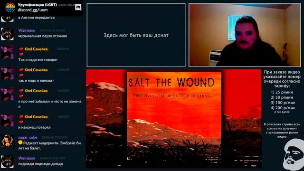Click the message 'Так и надо все говорят'
Screen dimensions: 304x171
38,59
